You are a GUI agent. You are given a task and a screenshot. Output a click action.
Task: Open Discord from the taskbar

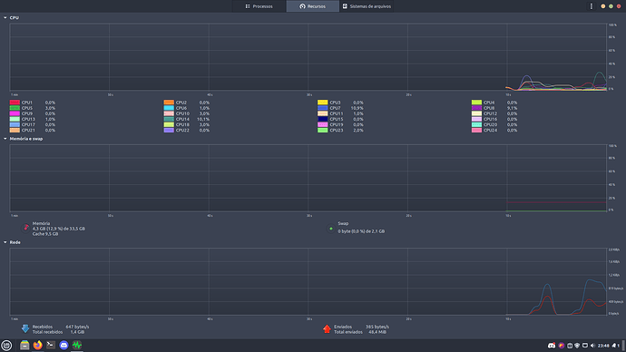pos(64,346)
